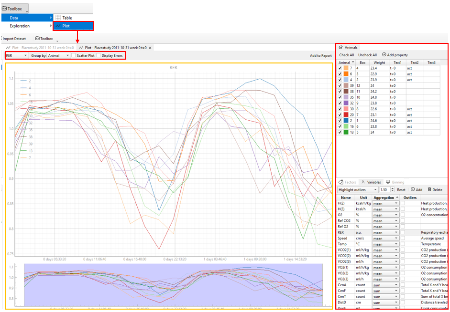Click the Add to Report button

point(320,55)
